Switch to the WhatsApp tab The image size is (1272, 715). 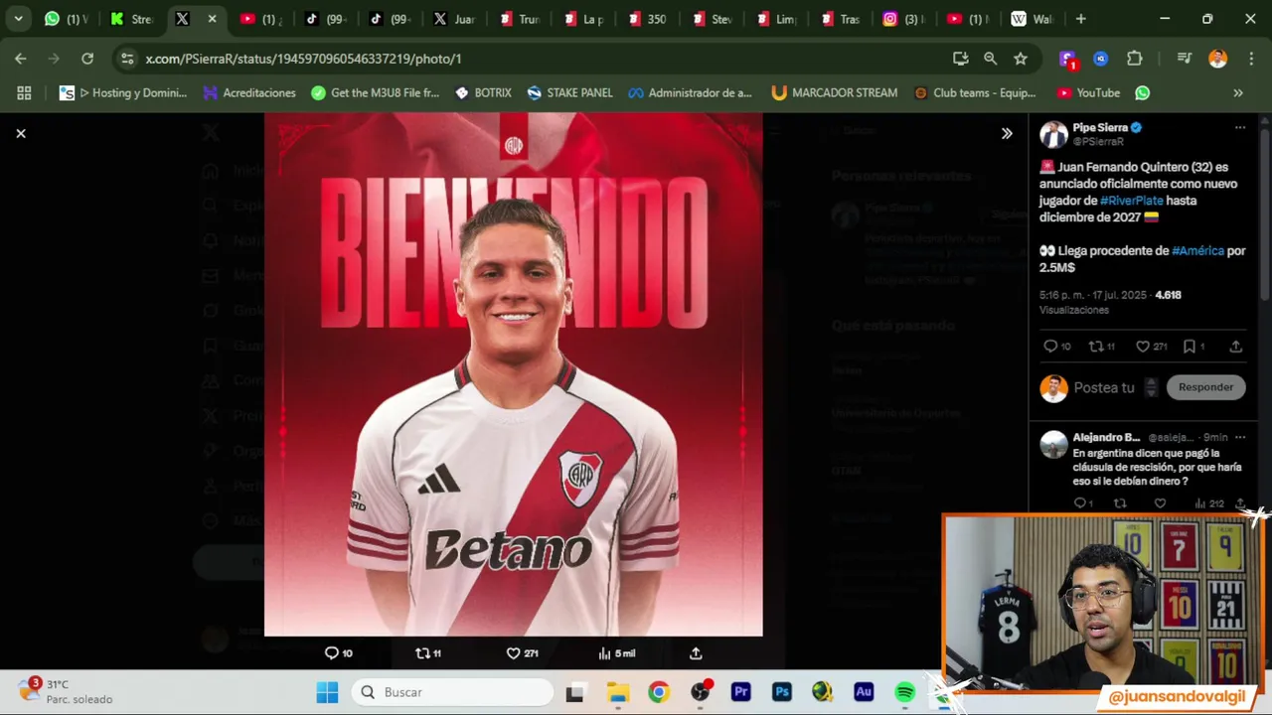click(x=66, y=18)
